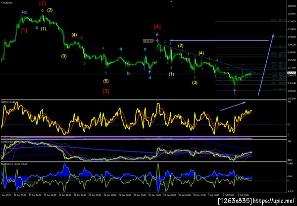Select the red [4] wave label
297x206 pixels.
[x=157, y=27]
